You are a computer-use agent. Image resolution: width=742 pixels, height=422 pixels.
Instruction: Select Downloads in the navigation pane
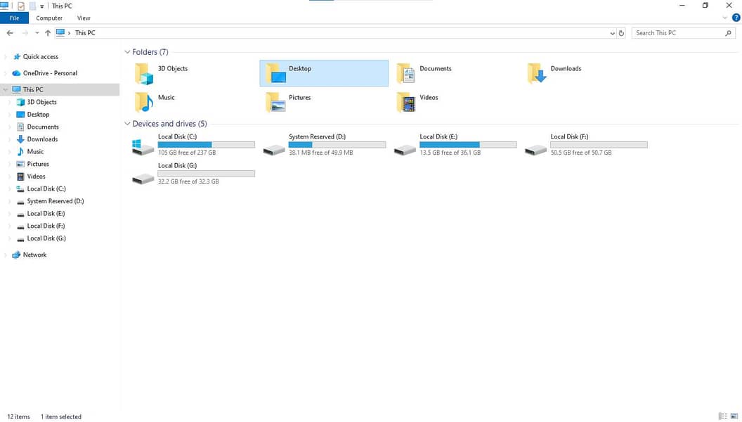coord(42,139)
